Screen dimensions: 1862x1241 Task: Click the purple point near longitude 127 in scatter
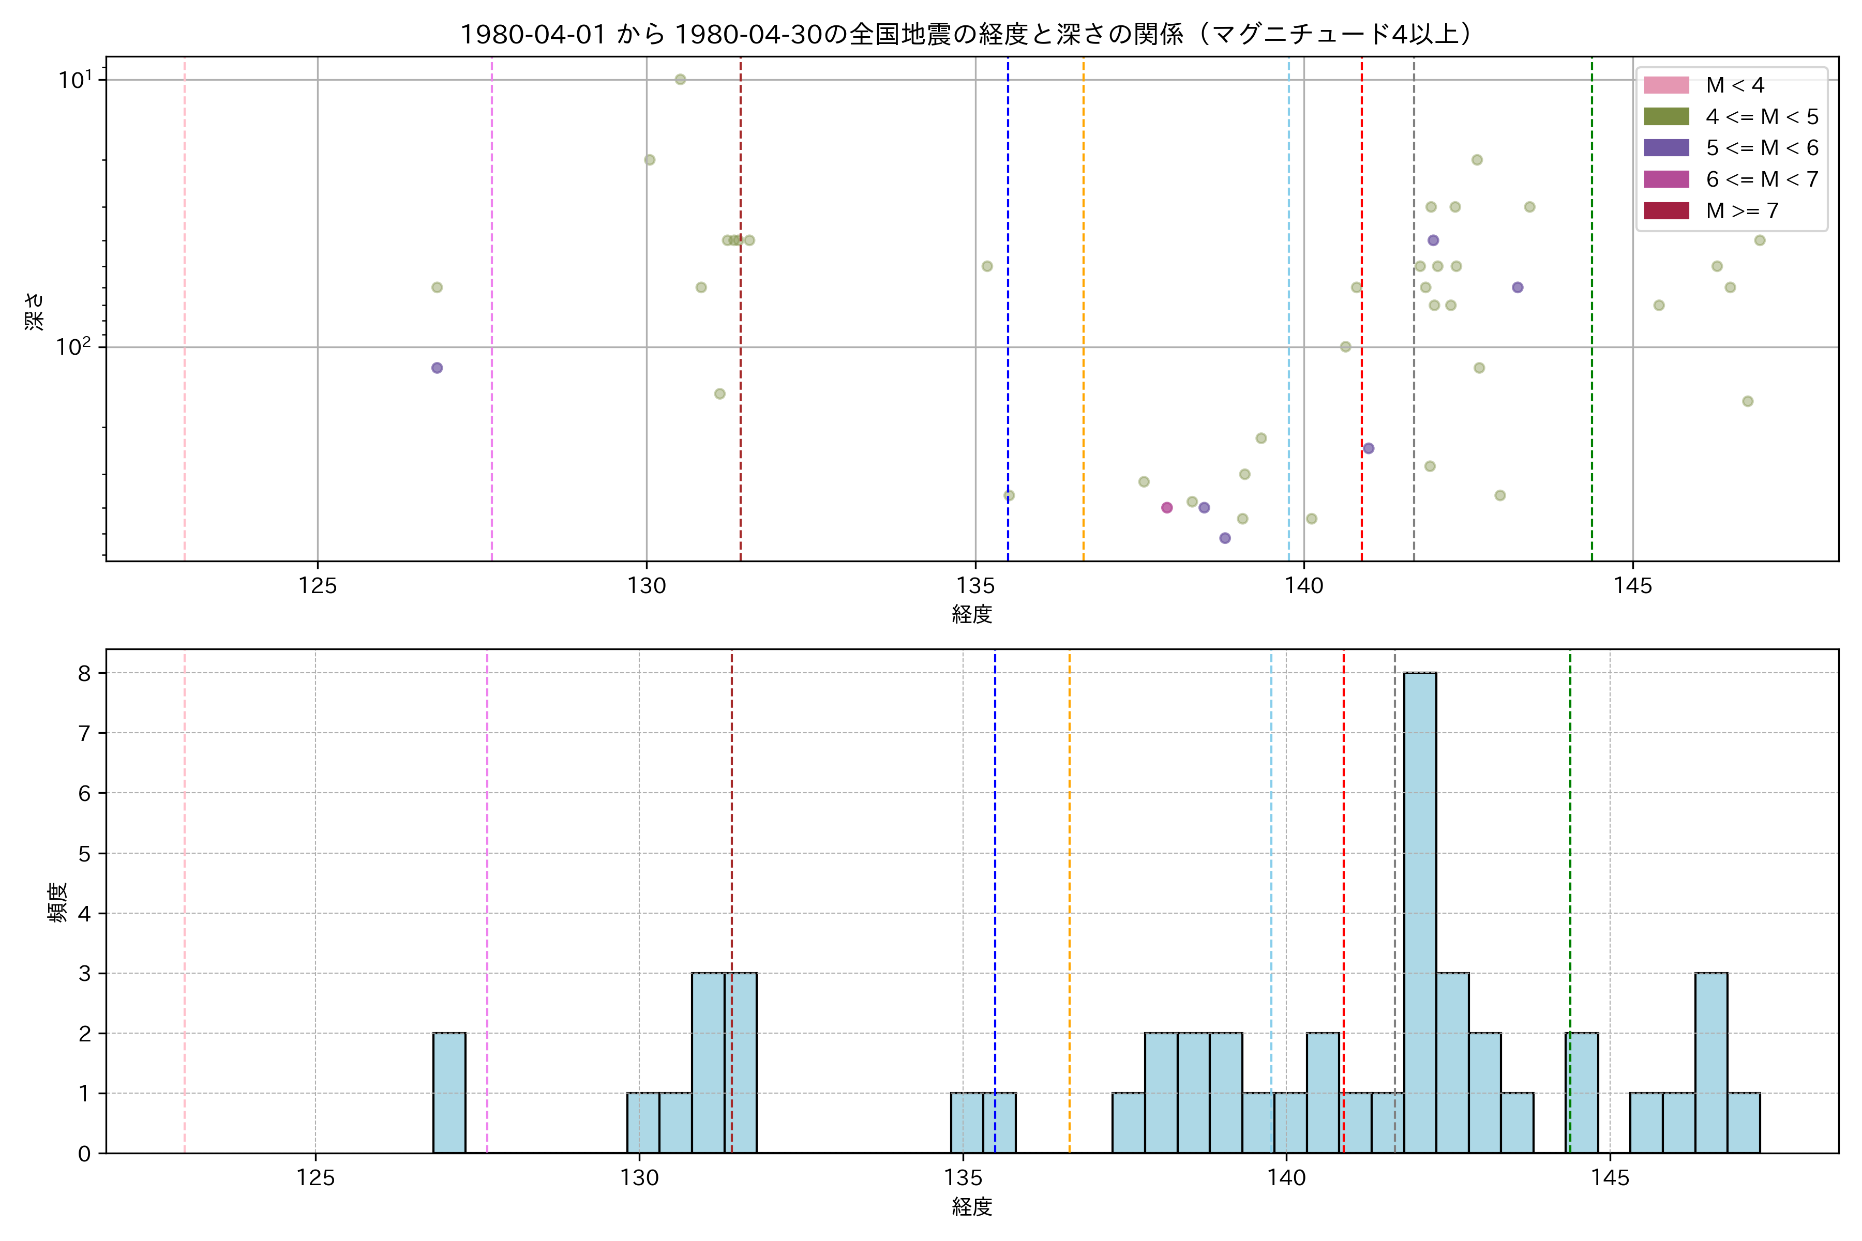pyautogui.click(x=437, y=368)
